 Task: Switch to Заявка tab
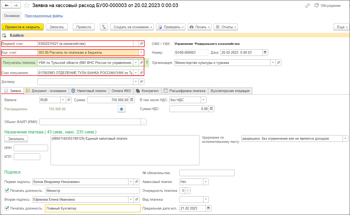13,91
